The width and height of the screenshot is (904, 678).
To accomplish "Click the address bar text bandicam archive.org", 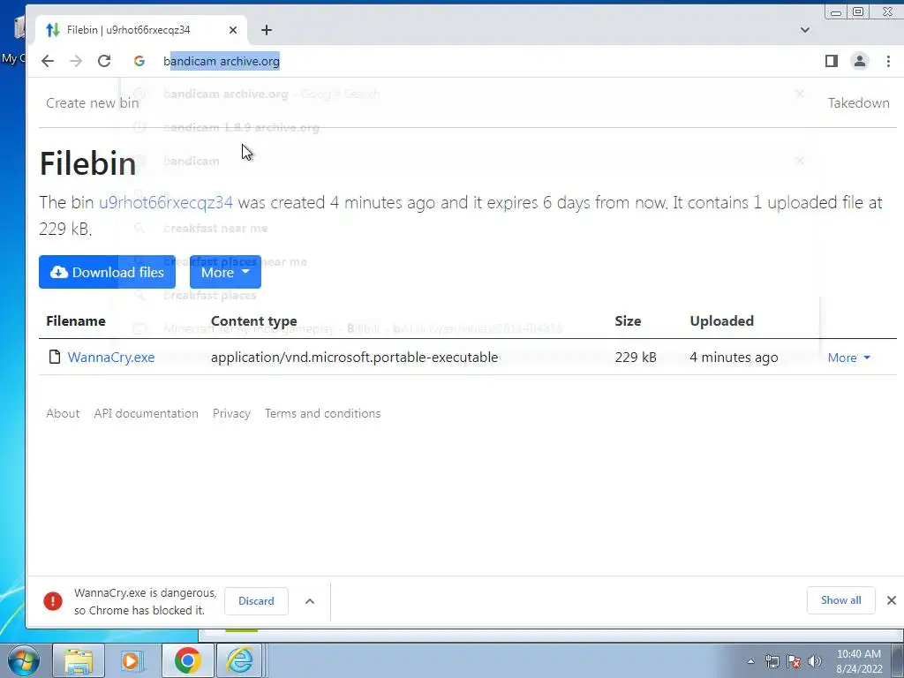I will [x=222, y=61].
